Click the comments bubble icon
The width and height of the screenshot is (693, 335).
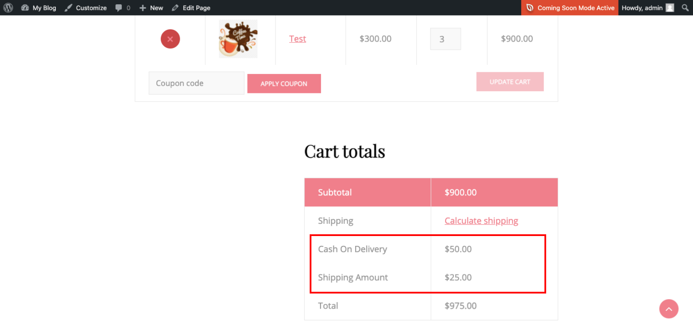click(x=119, y=8)
